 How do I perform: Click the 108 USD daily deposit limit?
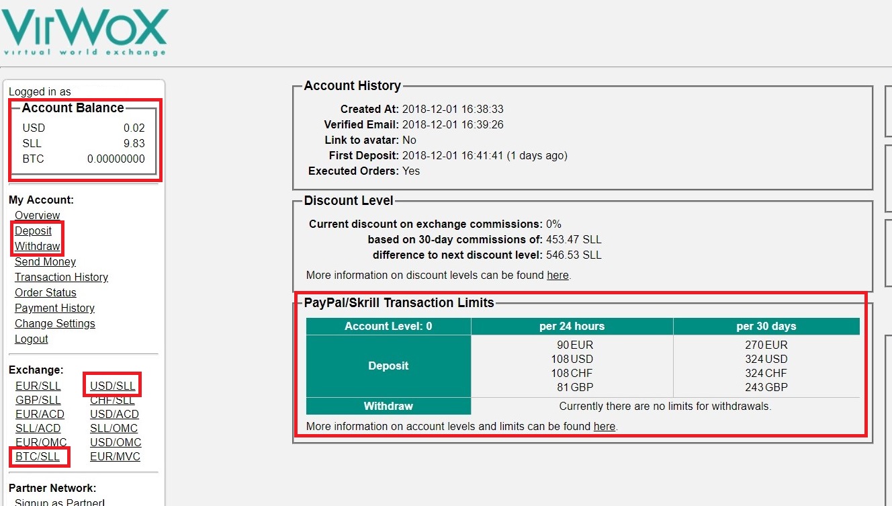point(572,360)
